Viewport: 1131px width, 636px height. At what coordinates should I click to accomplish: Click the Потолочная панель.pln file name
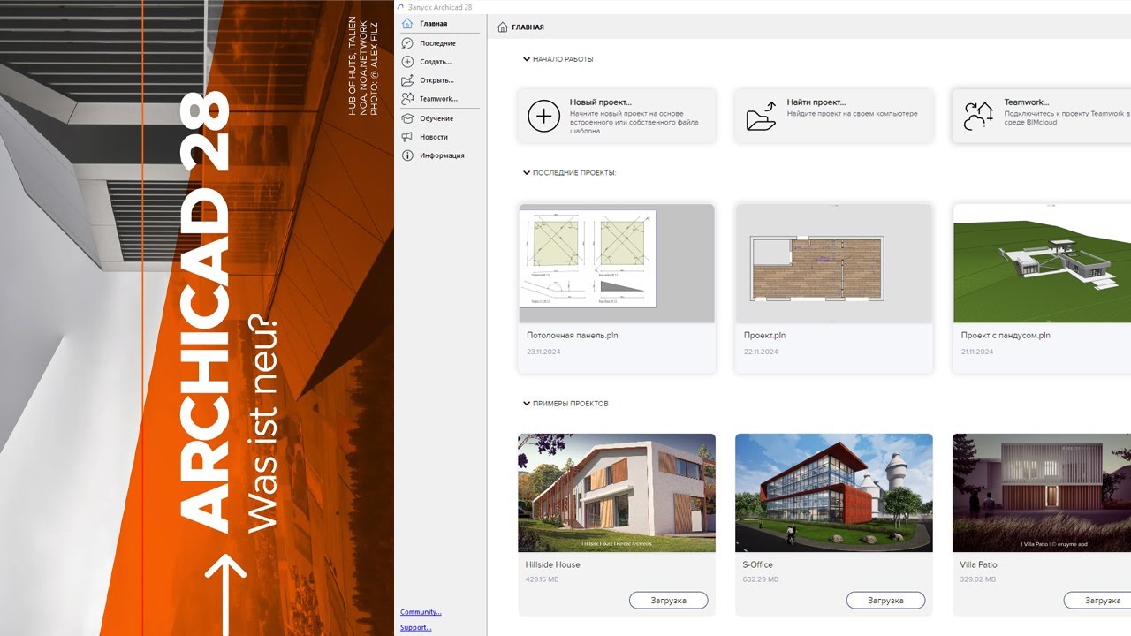click(573, 336)
